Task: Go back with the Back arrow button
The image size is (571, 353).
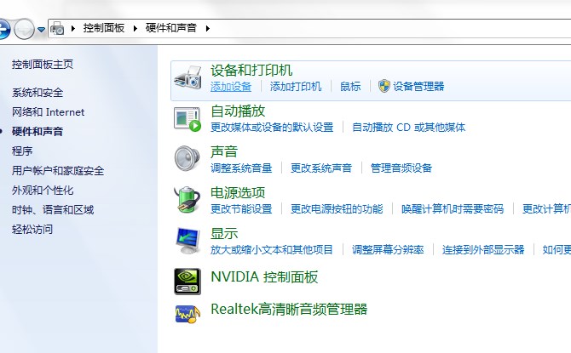Action: [3, 29]
